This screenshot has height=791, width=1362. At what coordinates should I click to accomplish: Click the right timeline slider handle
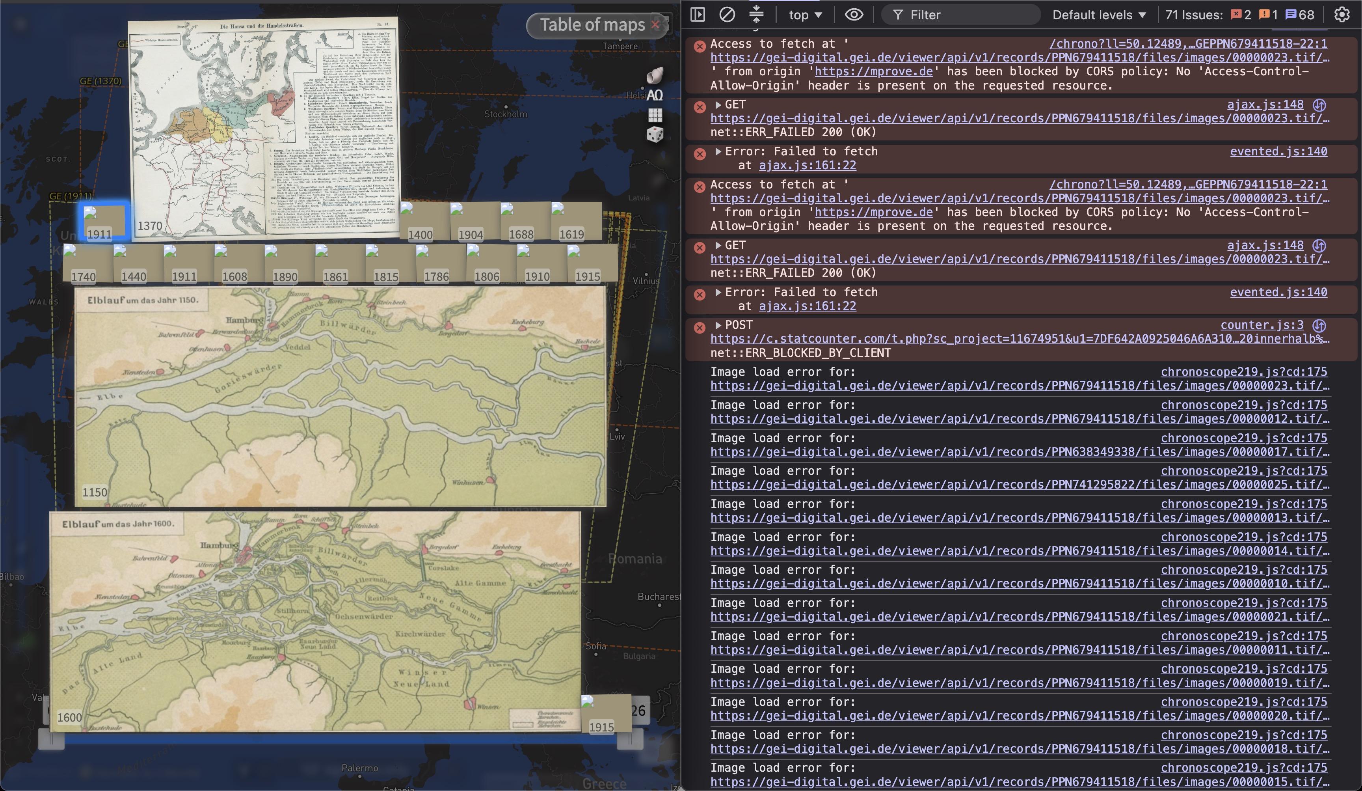(x=630, y=739)
